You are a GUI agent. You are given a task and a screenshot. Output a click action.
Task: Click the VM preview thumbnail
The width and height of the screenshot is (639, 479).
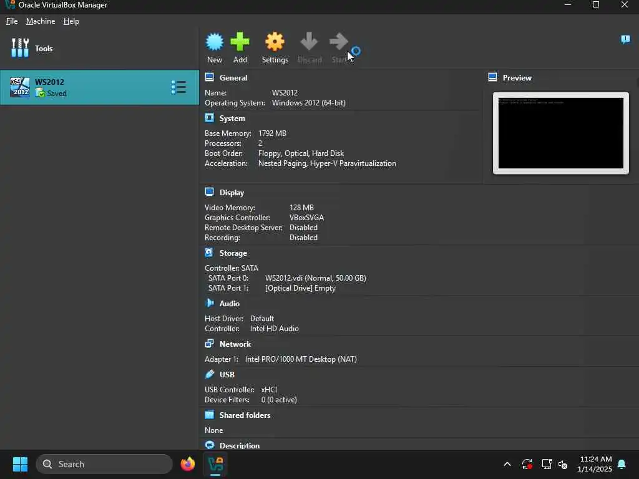coord(561,133)
